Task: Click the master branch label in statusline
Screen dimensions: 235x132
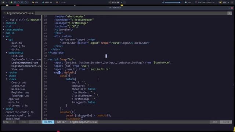Action: tap(61, 122)
